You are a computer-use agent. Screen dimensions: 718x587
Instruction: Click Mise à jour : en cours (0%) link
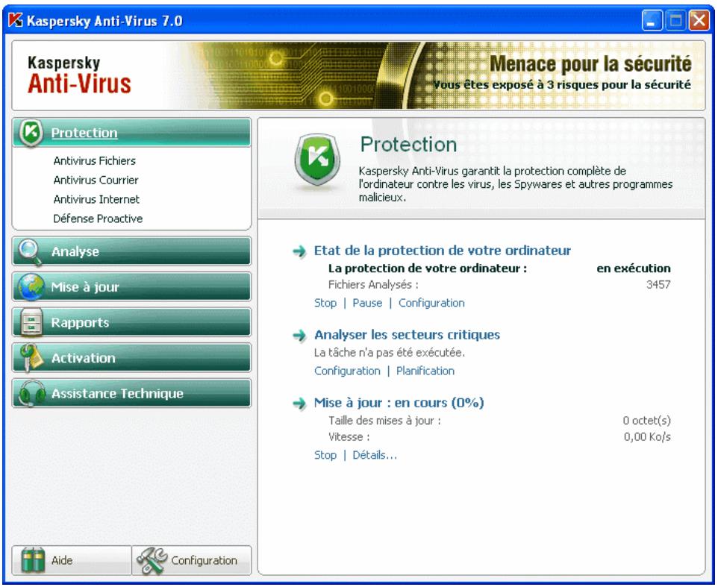pyautogui.click(x=399, y=403)
